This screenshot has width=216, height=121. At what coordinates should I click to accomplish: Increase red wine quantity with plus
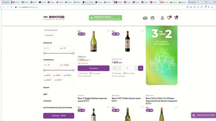[140, 68]
